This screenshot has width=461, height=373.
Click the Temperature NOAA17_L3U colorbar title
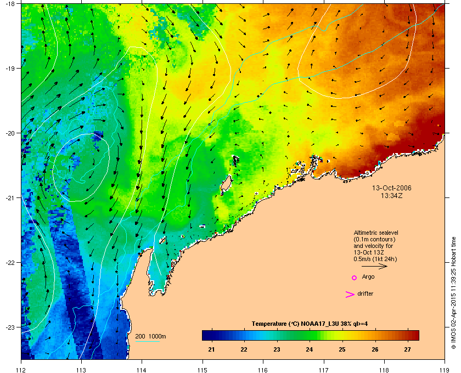(x=310, y=324)
